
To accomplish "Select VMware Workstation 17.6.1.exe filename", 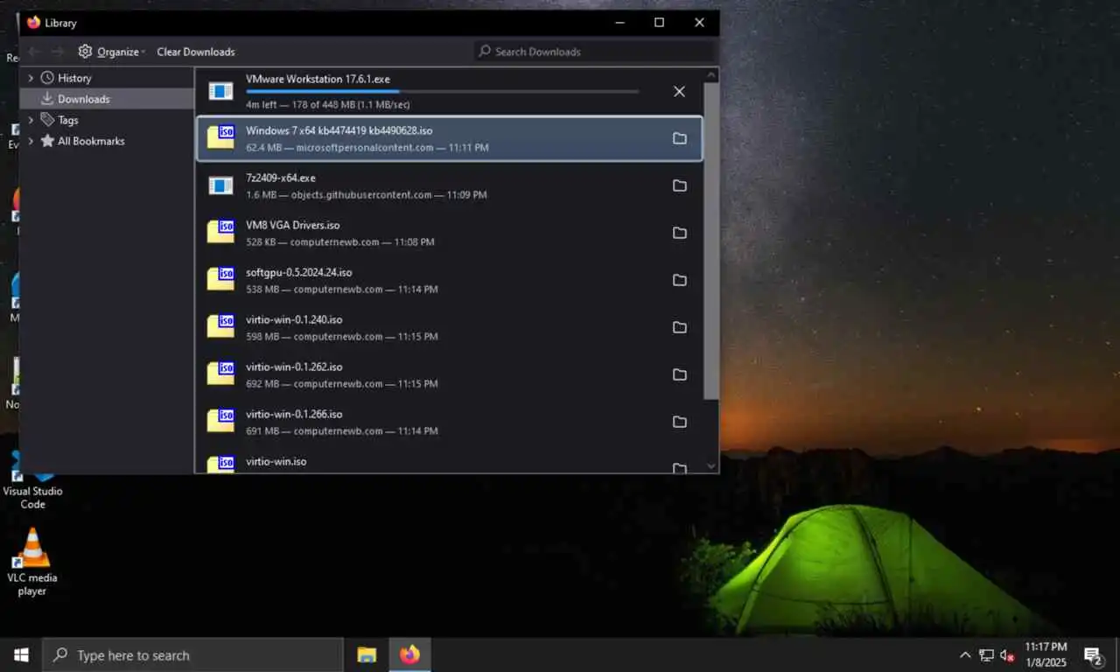I will (x=318, y=79).
